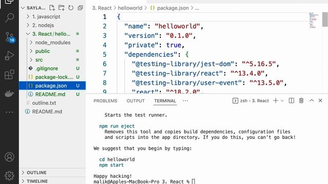Switch to the OUTPUT tab
The image size is (328, 184).
point(135,101)
